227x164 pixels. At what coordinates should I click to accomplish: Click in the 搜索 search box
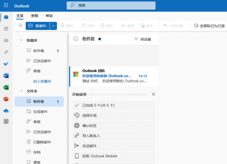click(111, 6)
